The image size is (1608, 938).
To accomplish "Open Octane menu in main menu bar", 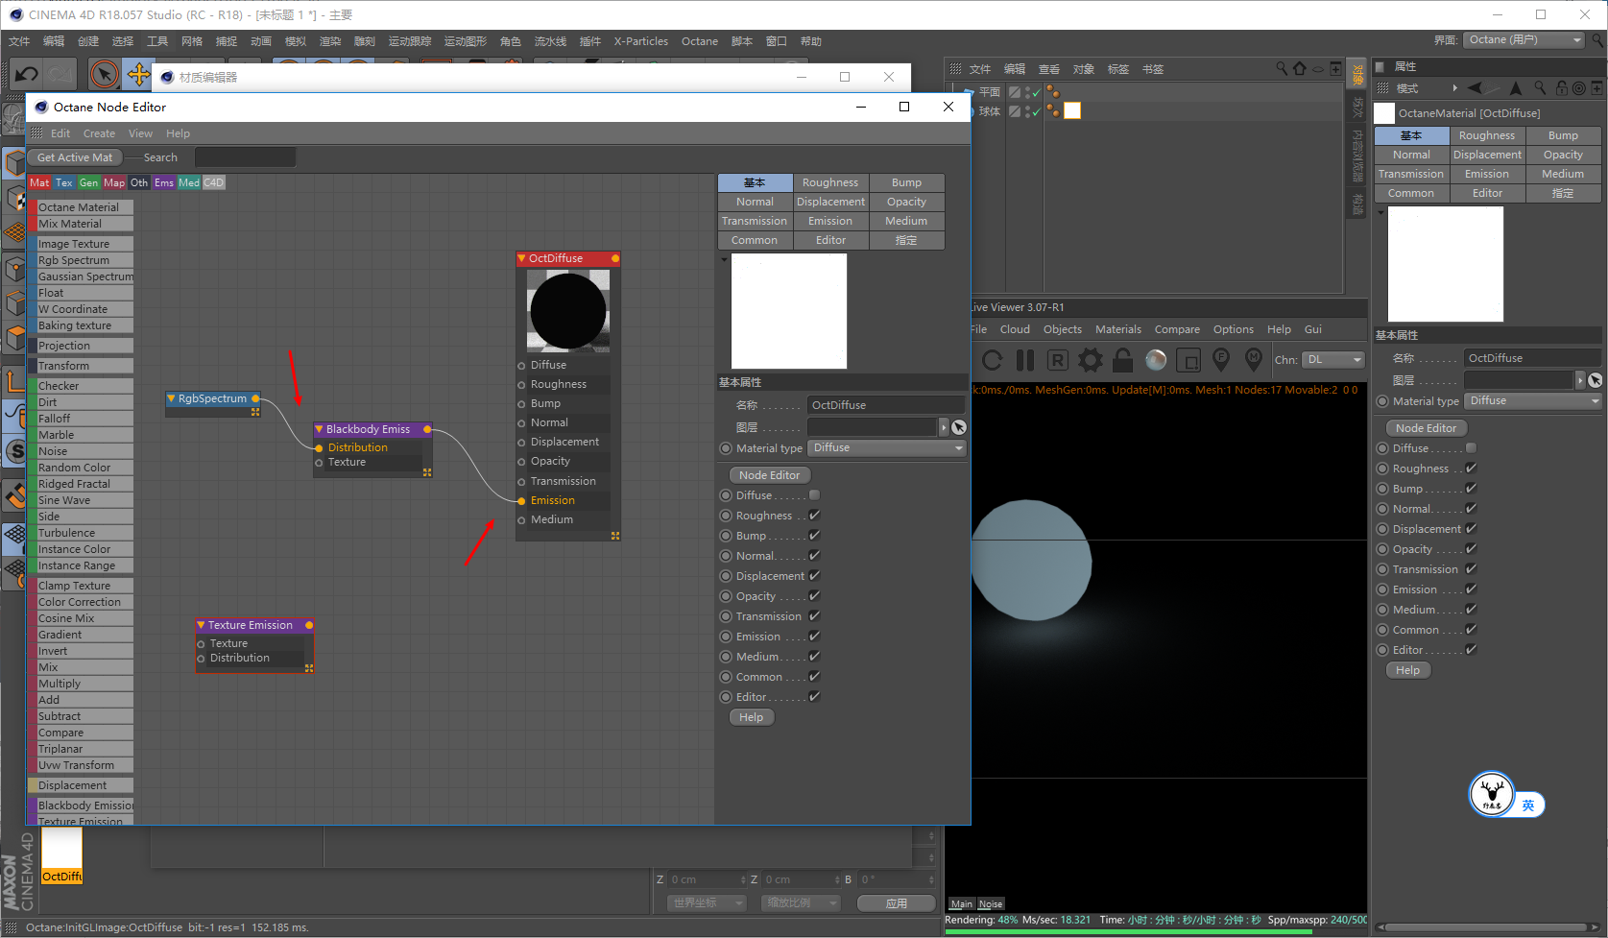I will tap(700, 41).
